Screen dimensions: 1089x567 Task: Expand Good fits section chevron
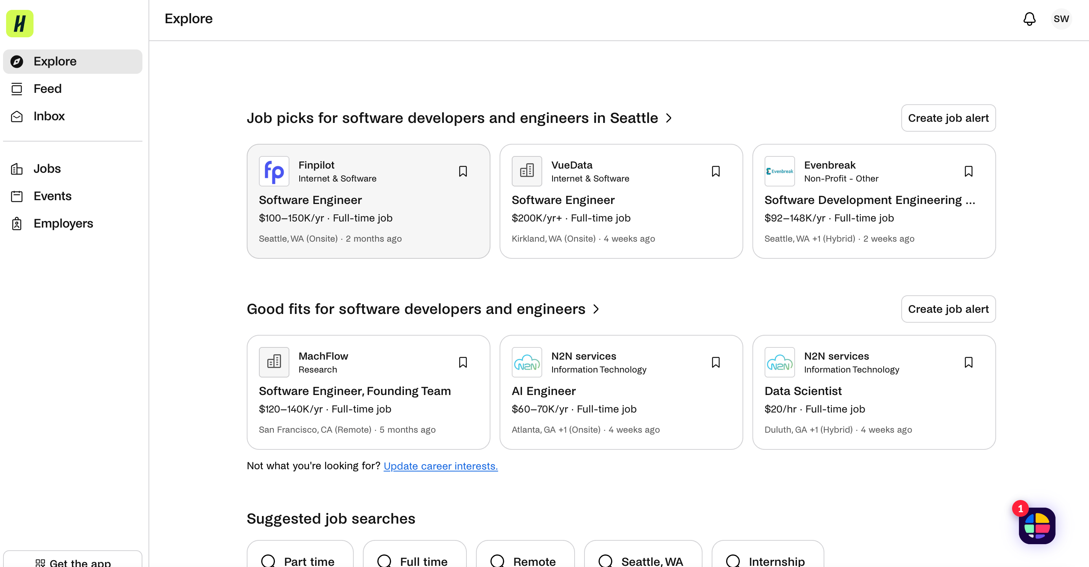[x=596, y=309]
